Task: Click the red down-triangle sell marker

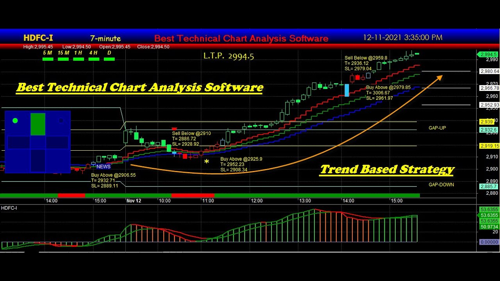Action: pyautogui.click(x=174, y=129)
